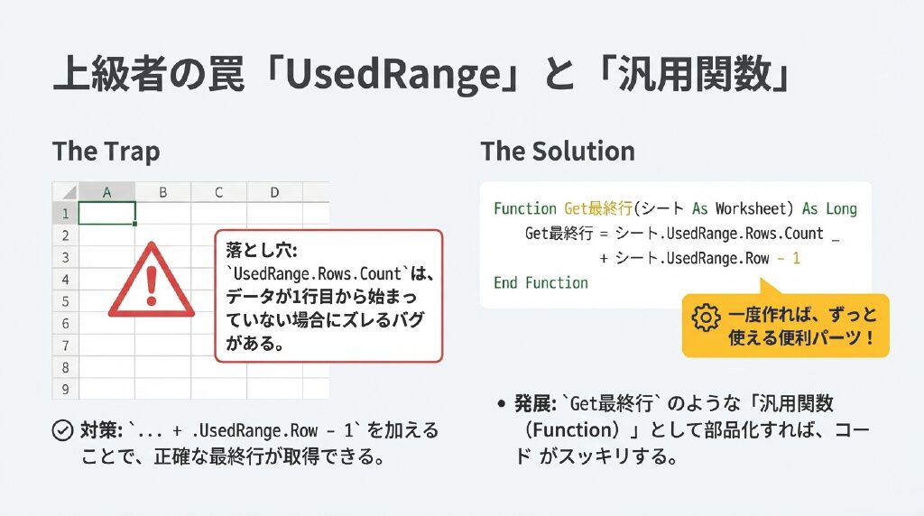Click the select-all corner of the spreadsheet

65,192
